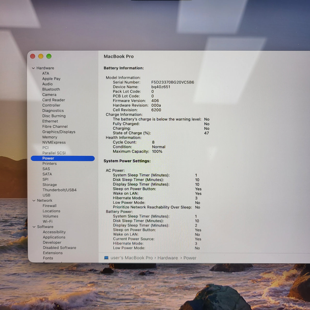Screen dimensions: 310x310
Task: Open the Disc Burning entry
Action: point(54,116)
